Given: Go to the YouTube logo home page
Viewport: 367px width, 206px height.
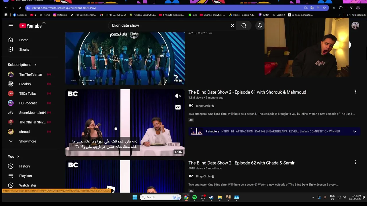Looking at the screenshot, I should (x=31, y=26).
